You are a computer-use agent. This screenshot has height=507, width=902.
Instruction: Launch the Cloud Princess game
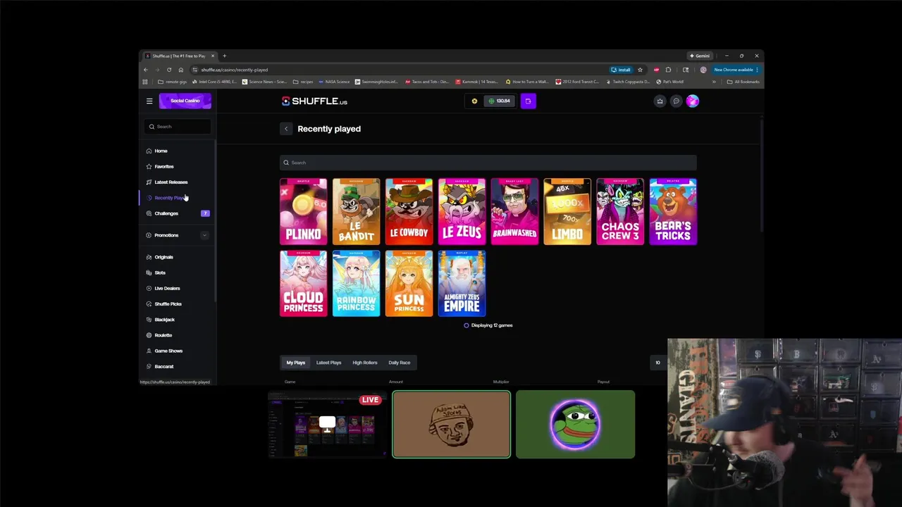[x=303, y=283]
